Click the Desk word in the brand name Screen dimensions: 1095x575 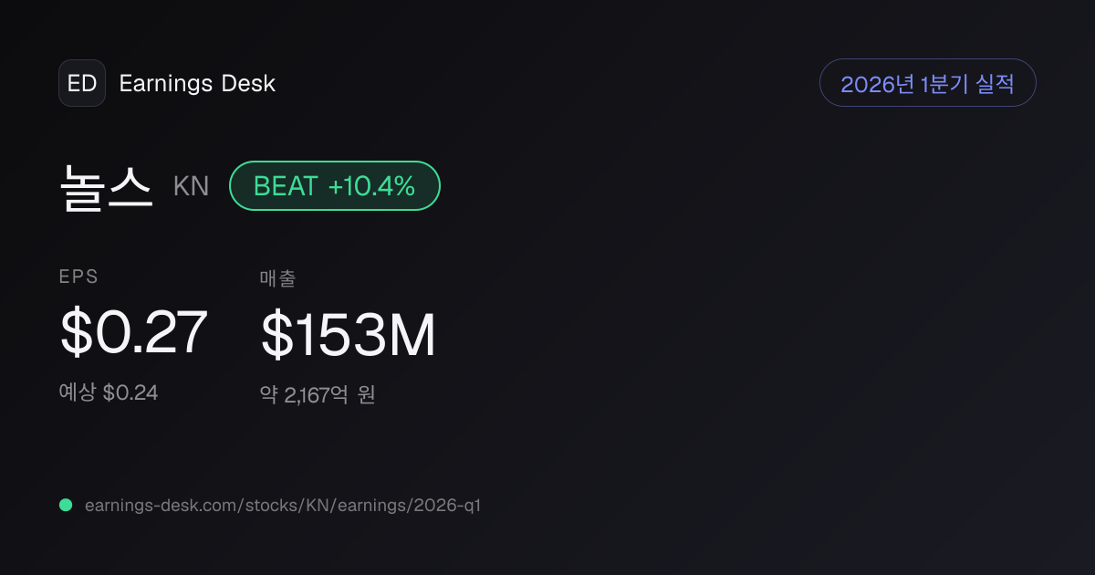(248, 84)
